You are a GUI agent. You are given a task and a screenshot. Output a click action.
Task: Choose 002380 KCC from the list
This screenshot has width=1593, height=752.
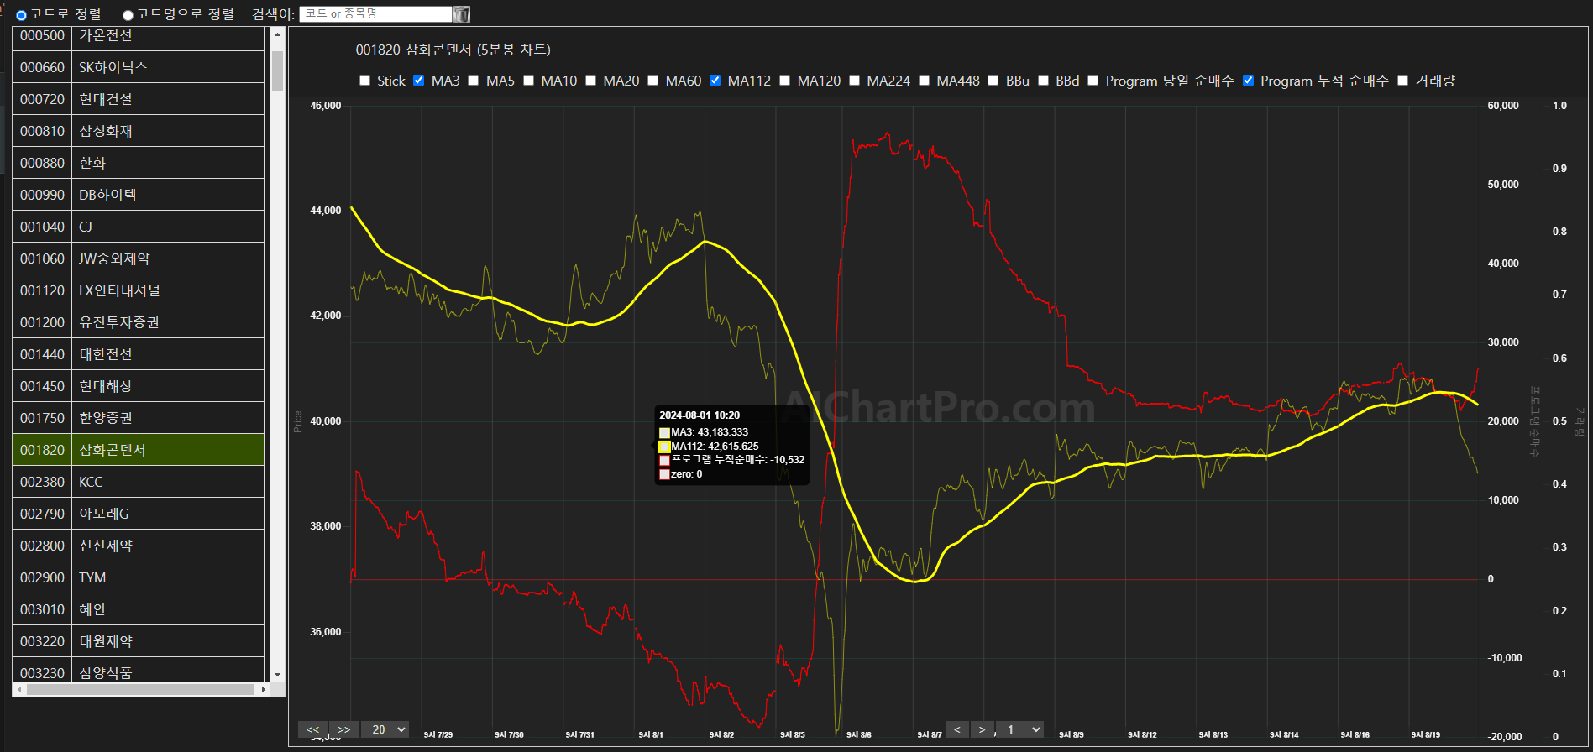(139, 482)
